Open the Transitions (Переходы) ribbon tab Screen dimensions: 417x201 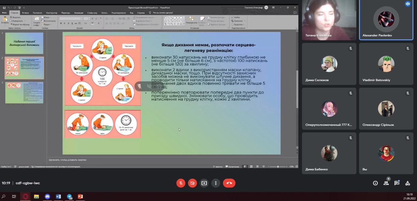66,13
